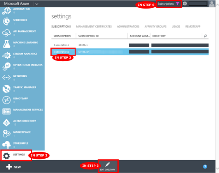Click the Microsoft Azure logo text

tap(16, 3)
